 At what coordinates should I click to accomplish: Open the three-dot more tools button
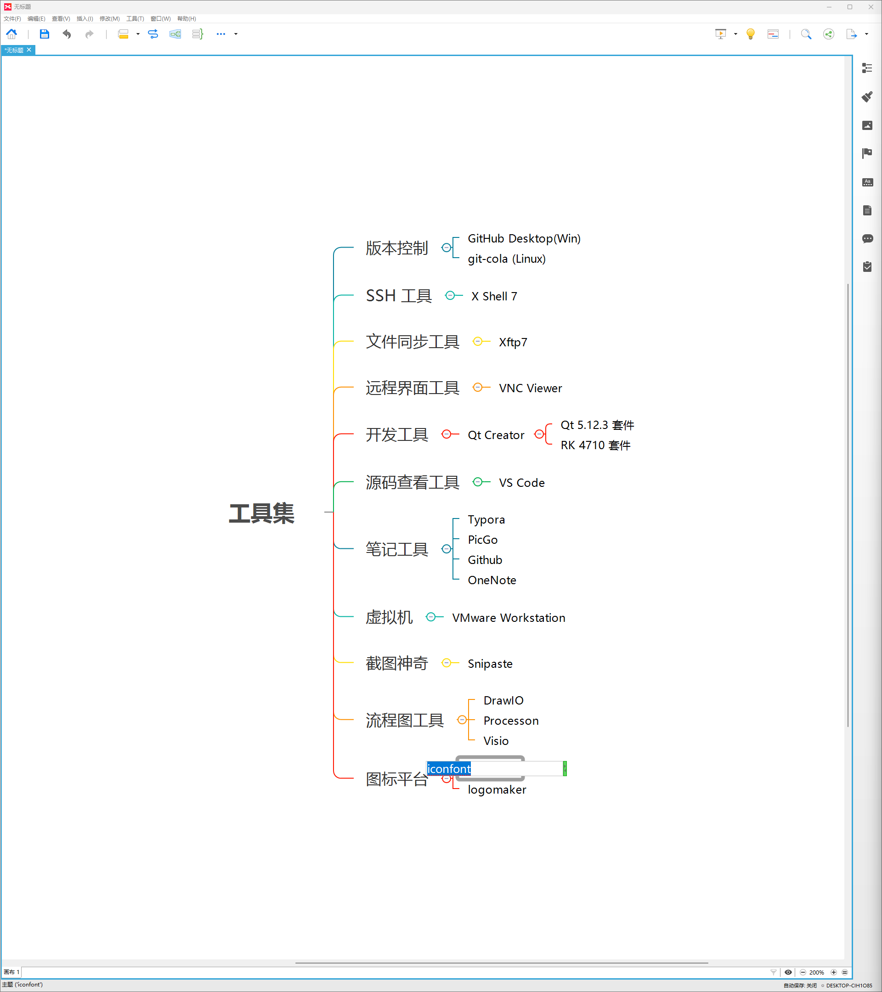coord(221,34)
